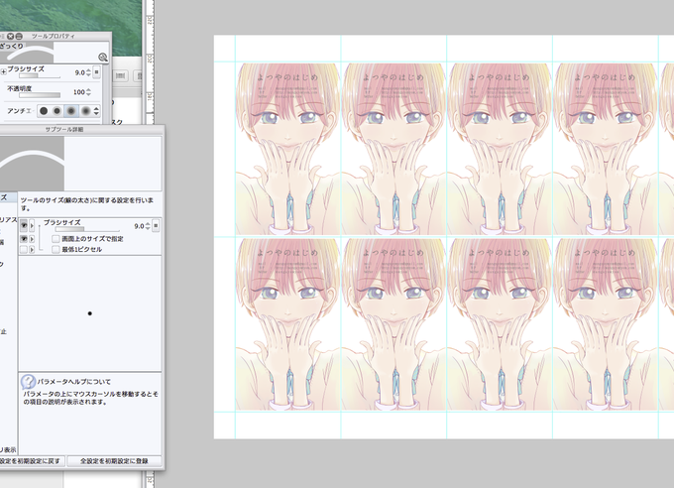The width and height of the screenshot is (674, 488).
Task: Select medium anti-aliasing option
Action: click(x=71, y=111)
